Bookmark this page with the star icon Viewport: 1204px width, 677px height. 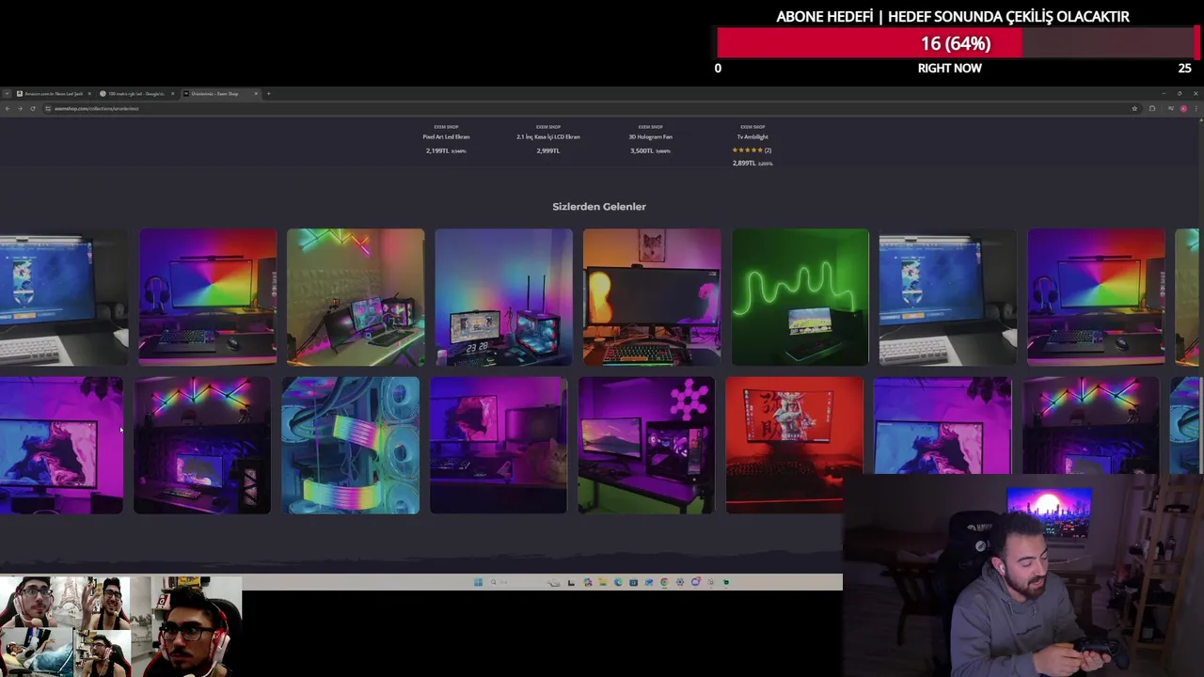pos(1134,108)
